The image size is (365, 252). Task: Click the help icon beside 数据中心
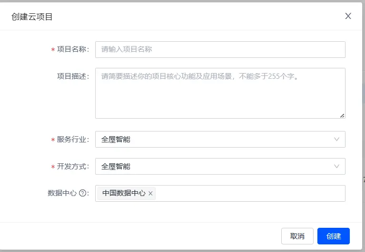[83, 193]
